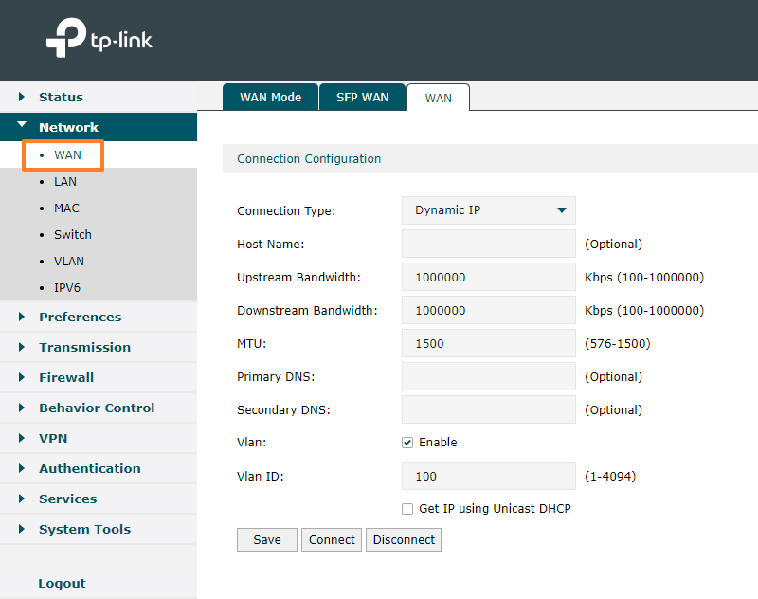Open VLAN settings in the sidebar
This screenshot has width=758, height=599.
pyautogui.click(x=67, y=261)
